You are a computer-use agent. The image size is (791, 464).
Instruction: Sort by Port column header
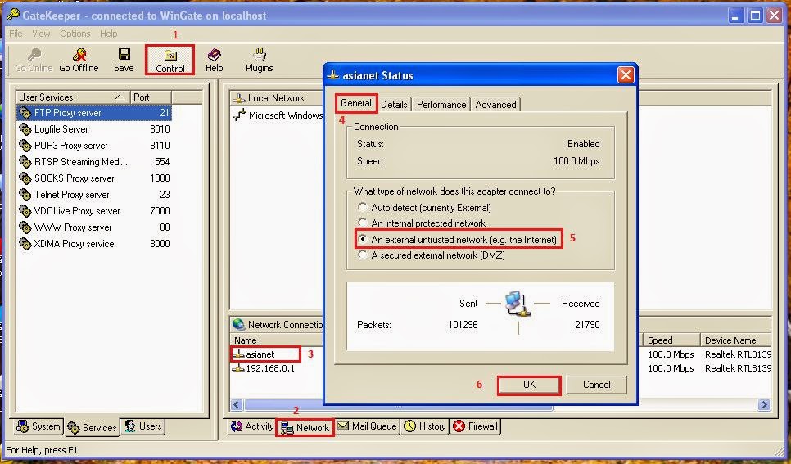click(151, 97)
